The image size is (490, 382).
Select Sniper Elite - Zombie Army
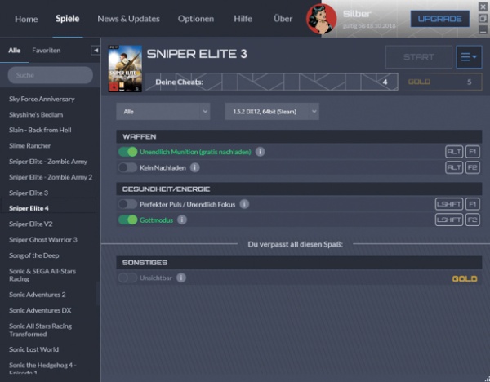pyautogui.click(x=48, y=162)
